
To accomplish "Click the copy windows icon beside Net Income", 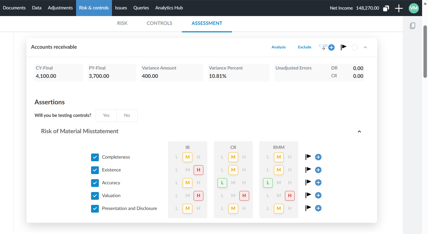I will [x=386, y=8].
